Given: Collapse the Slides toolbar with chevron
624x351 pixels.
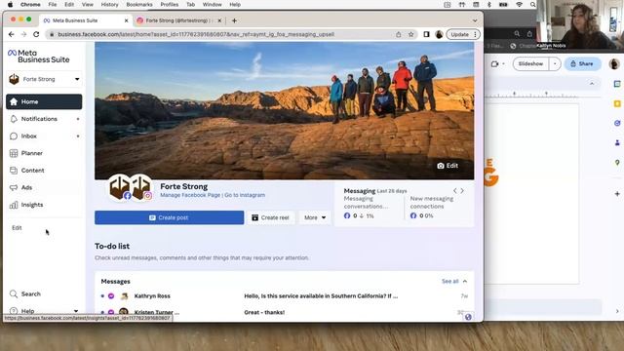Looking at the screenshot, I should 592,84.
